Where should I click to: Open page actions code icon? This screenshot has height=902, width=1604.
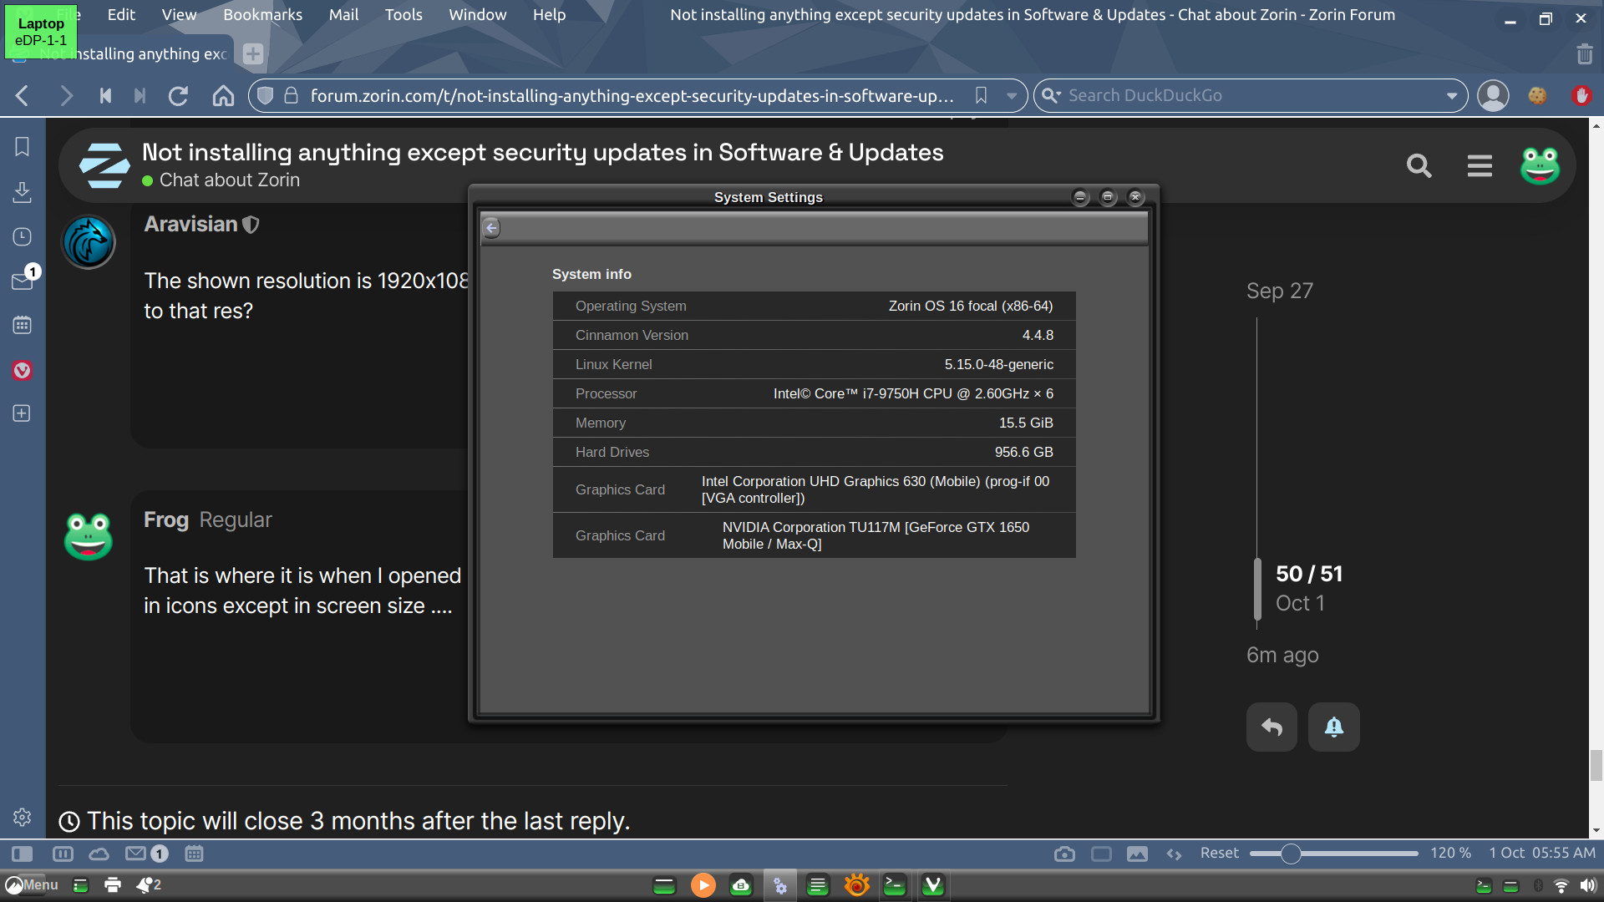1174,854
